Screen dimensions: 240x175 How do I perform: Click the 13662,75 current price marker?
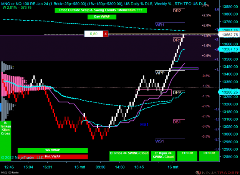pyautogui.click(x=229, y=35)
